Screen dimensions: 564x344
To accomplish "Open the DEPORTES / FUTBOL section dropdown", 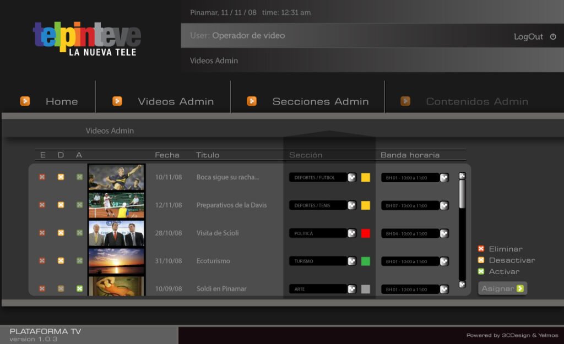I will pyautogui.click(x=352, y=177).
